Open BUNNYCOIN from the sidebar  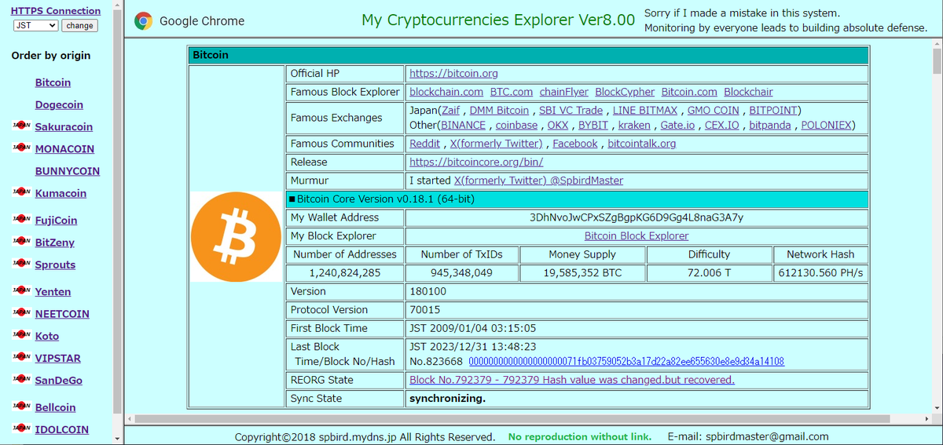68,171
